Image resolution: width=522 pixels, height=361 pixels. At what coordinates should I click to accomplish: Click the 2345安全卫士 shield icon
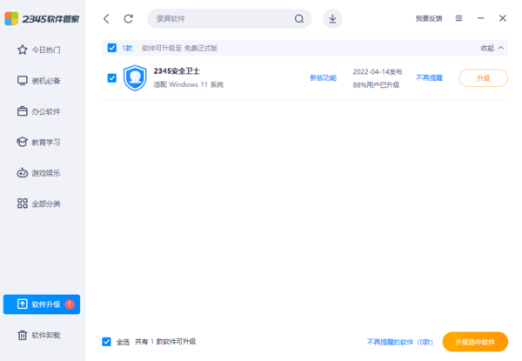click(x=135, y=77)
